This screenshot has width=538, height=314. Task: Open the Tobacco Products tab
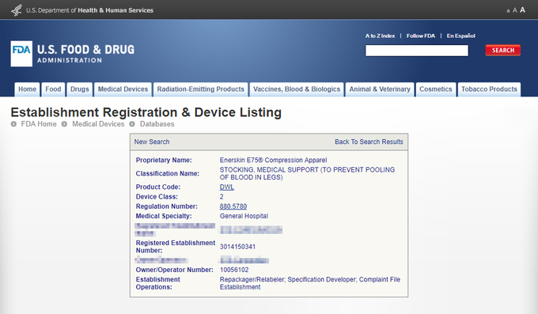click(x=489, y=89)
